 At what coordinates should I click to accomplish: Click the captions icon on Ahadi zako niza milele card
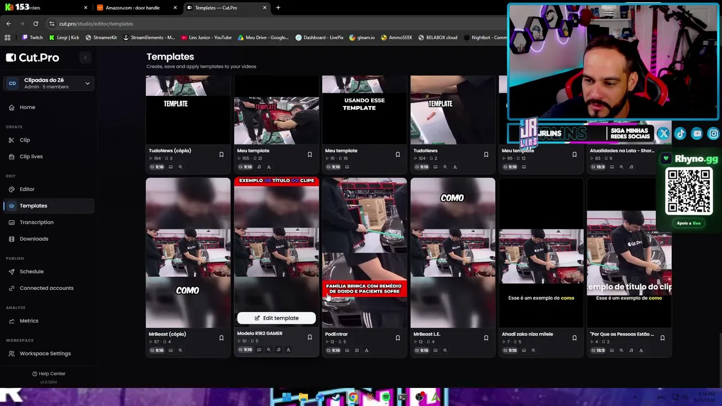coord(523,350)
